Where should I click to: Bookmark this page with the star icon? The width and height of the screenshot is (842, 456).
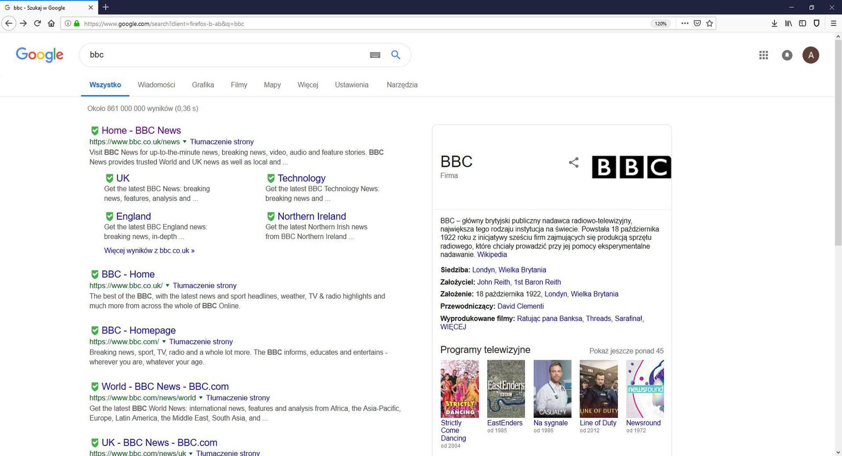pos(709,23)
